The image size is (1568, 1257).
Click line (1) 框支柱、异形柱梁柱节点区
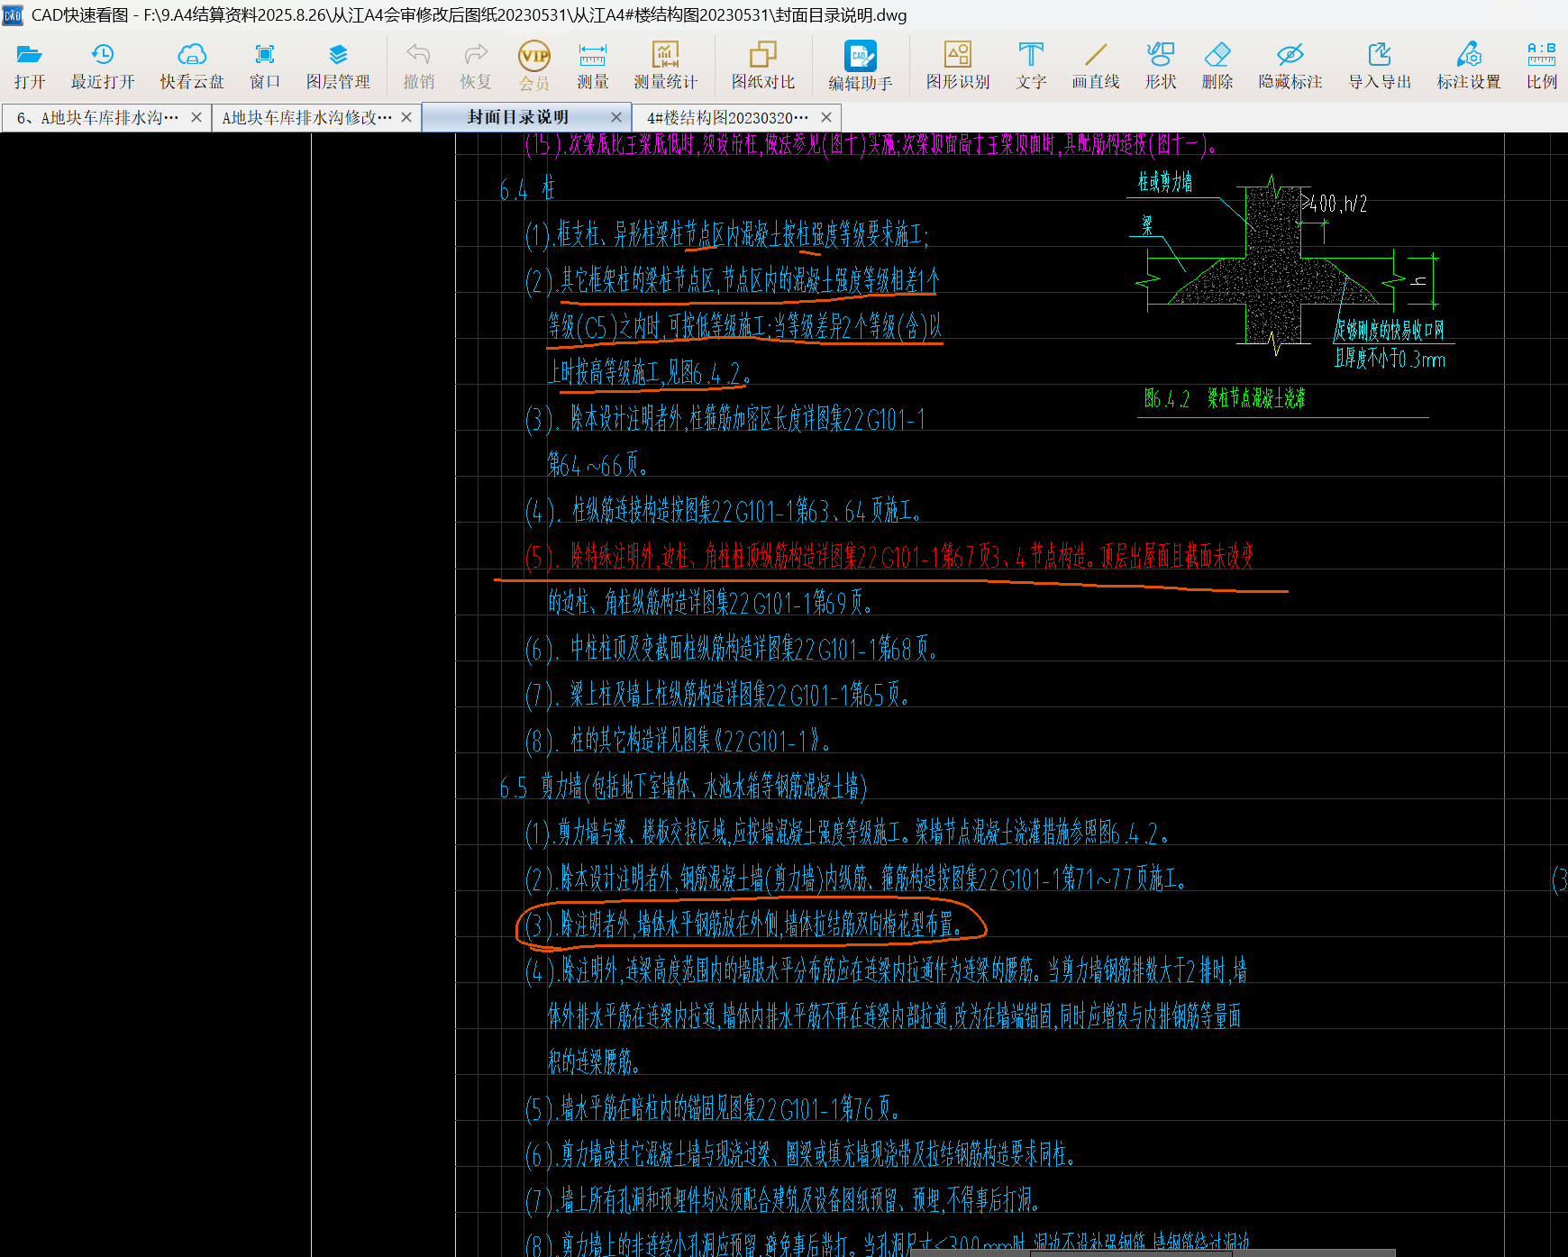tap(726, 235)
